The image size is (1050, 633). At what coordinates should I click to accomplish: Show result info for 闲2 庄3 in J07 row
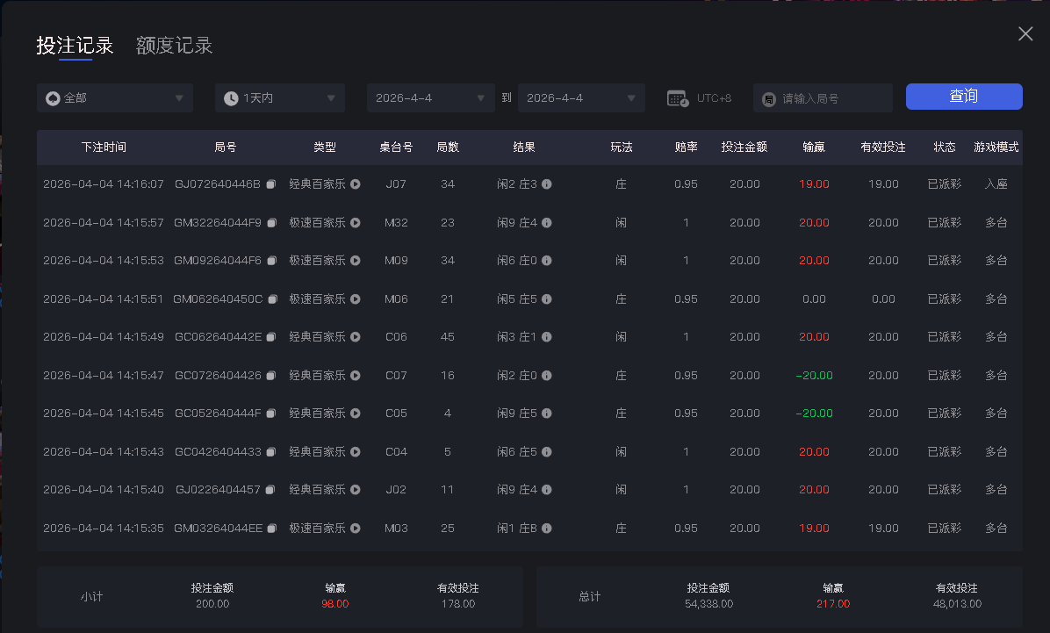(x=546, y=184)
